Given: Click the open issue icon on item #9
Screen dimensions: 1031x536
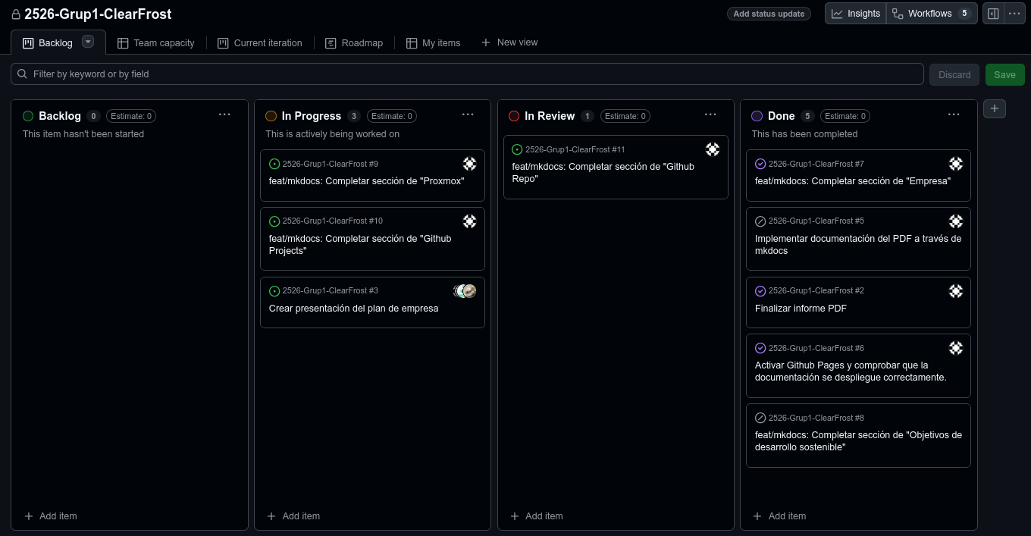Looking at the screenshot, I should click(x=274, y=164).
